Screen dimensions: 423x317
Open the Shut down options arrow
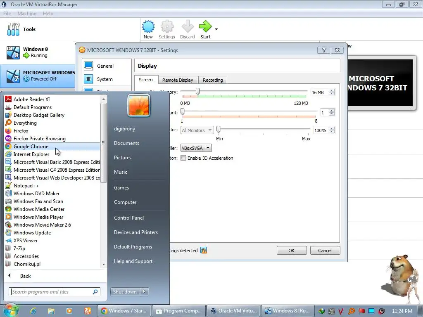[x=144, y=291]
